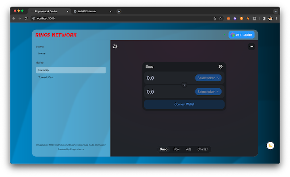Click the Swap card title

[x=149, y=67]
